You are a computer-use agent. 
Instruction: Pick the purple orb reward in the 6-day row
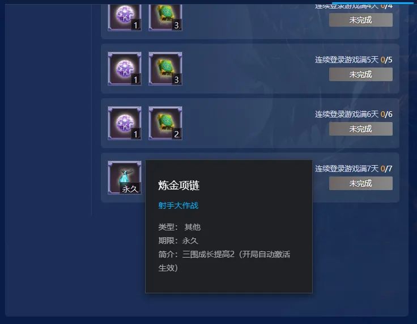tap(125, 123)
